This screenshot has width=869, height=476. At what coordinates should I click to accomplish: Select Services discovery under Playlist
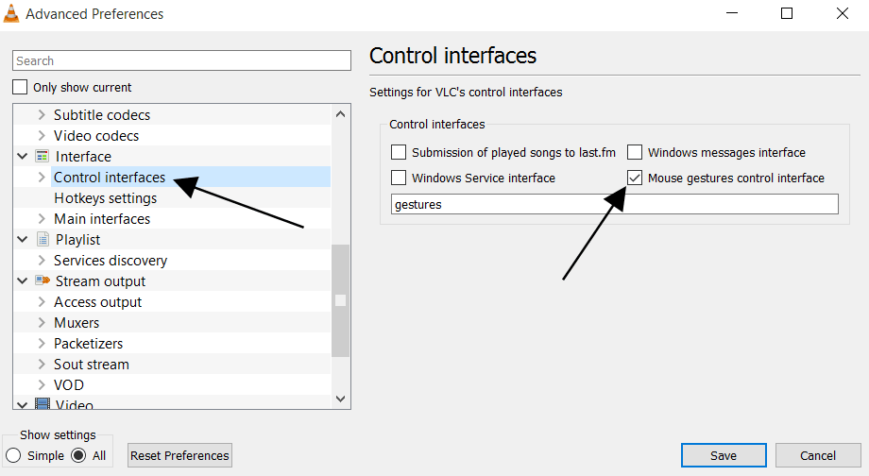110,261
